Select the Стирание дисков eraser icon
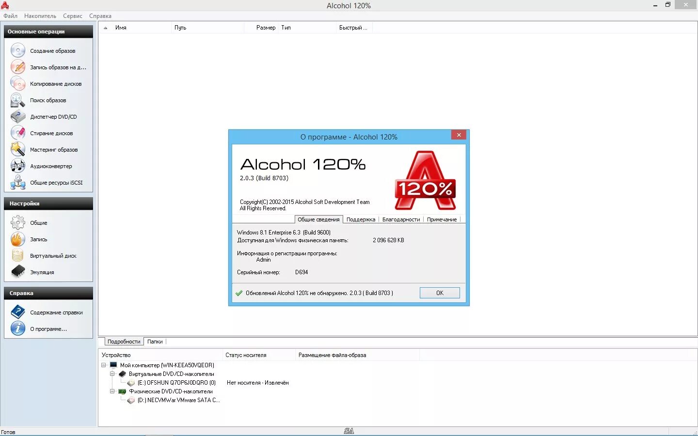Viewport: 698px width, 436px height. [x=18, y=133]
